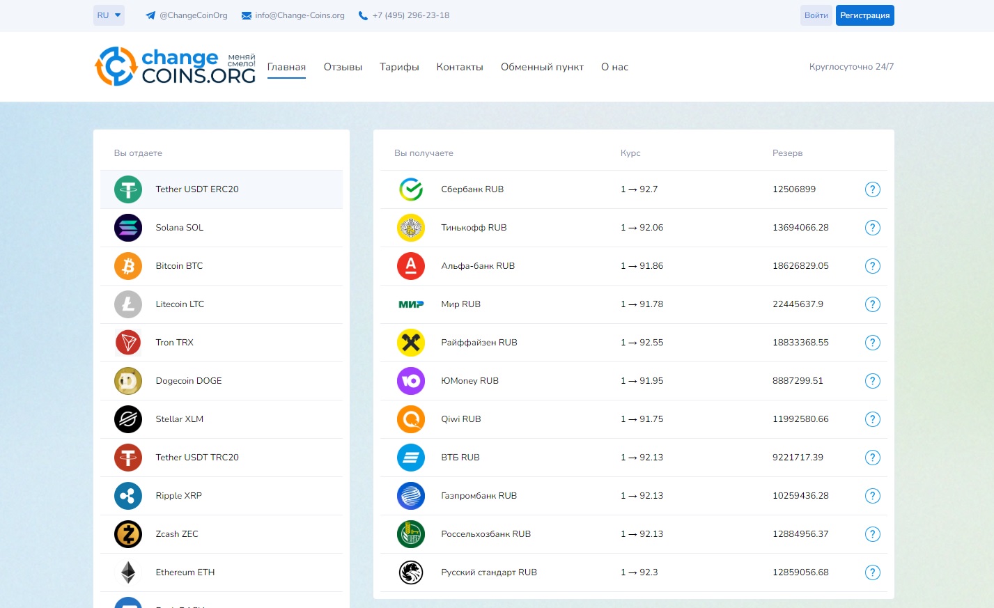Screen dimensions: 994x608
Task: Show help info for Газпромбанк RUB row
Action: [x=872, y=496]
